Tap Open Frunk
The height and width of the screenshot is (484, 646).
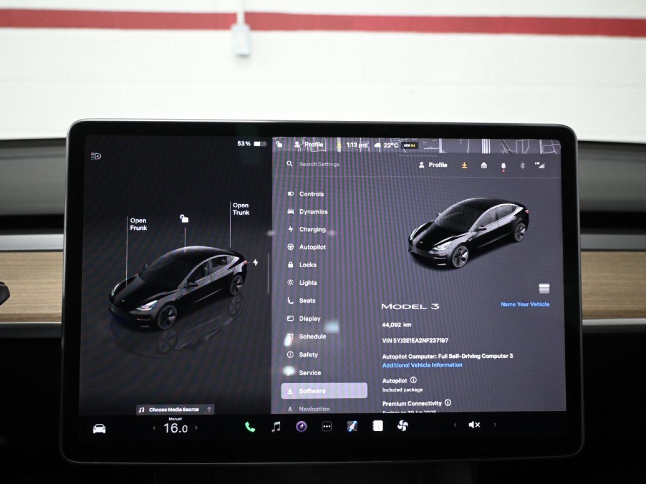pyautogui.click(x=138, y=224)
